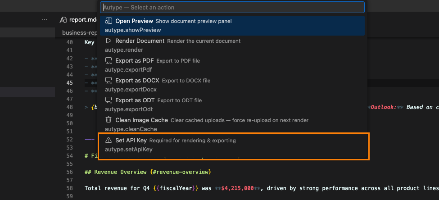Click the export icon next to Export as PDF
This screenshot has height=200, width=439.
(x=109, y=61)
